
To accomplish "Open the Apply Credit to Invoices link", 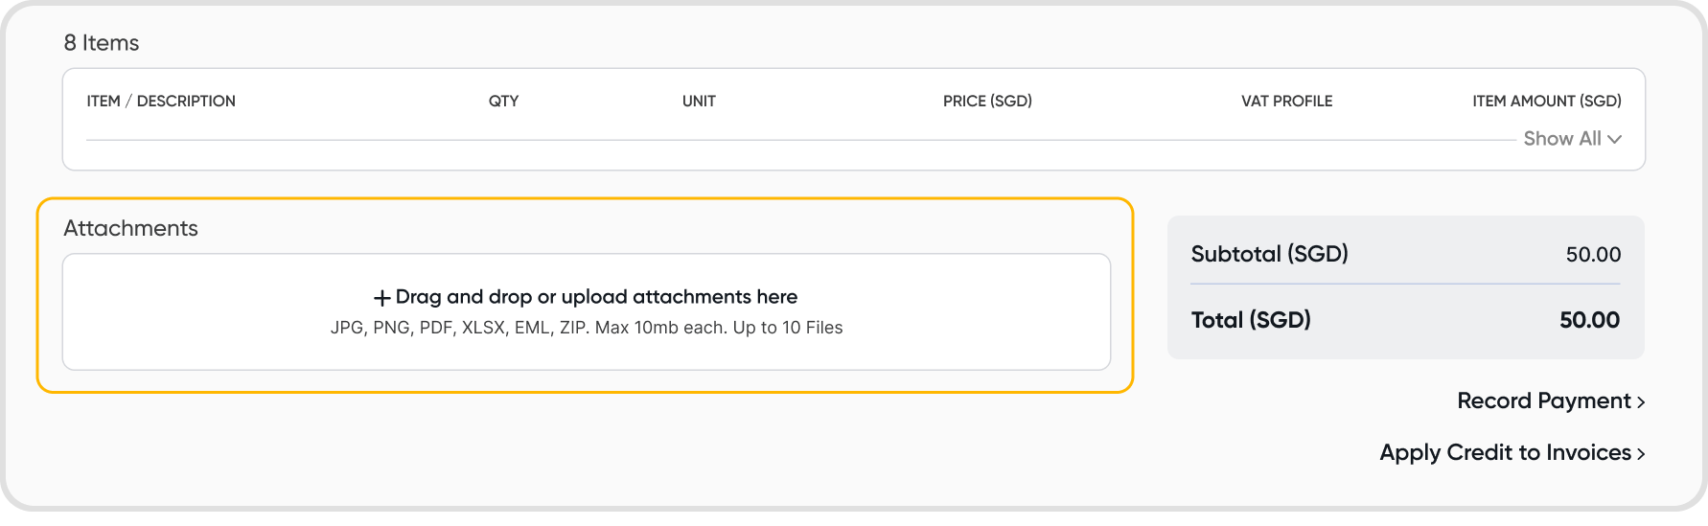I will 1505,453.
